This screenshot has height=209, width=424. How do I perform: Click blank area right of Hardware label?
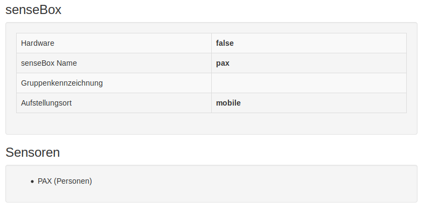[x=133, y=43]
